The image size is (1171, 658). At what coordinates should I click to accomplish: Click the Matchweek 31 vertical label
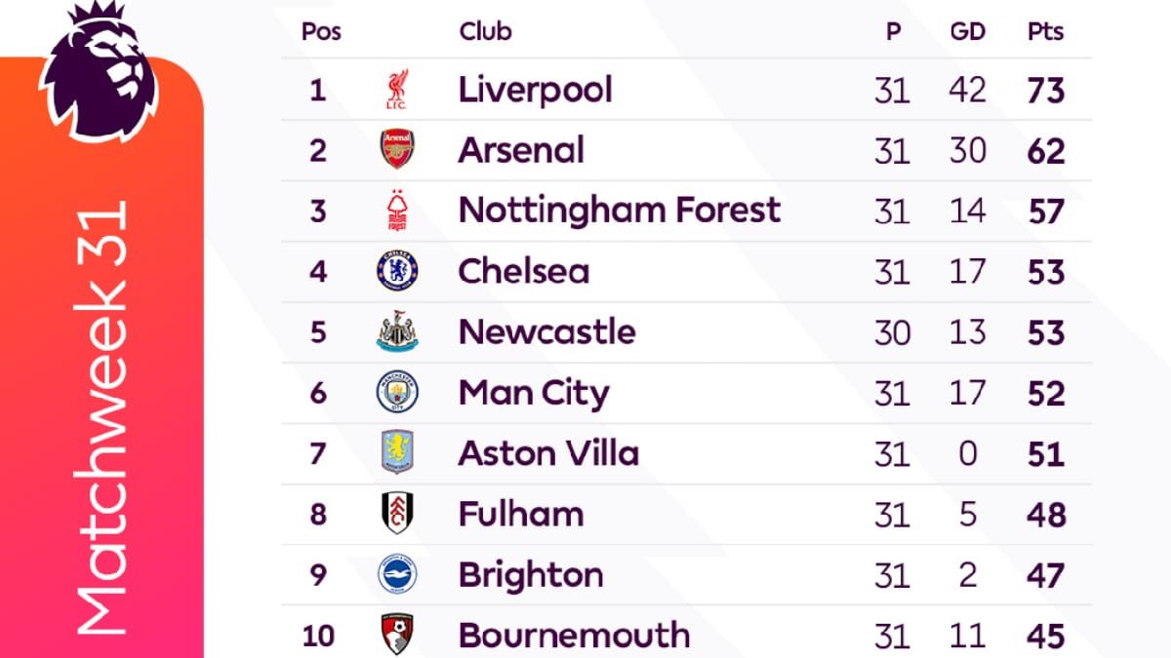(101, 417)
